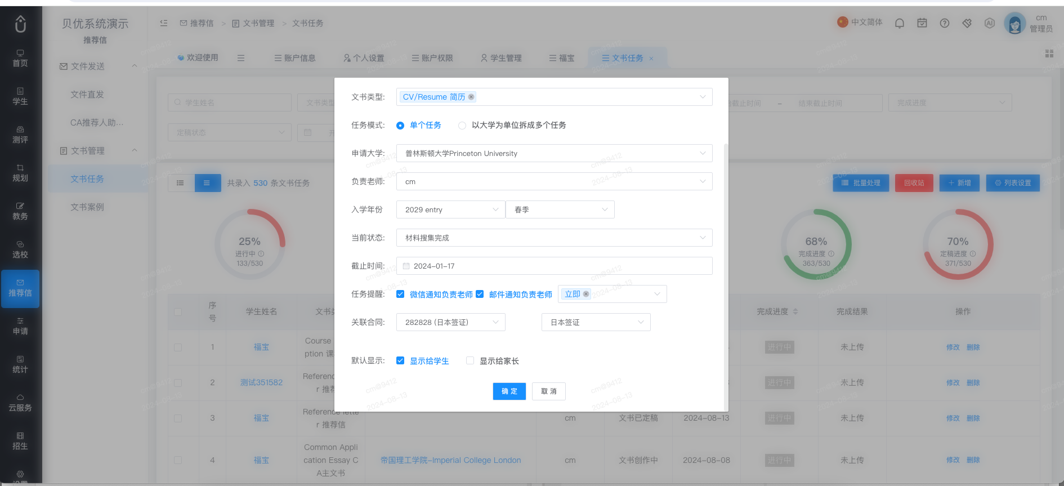1064x486 pixels.
Task: Open 推荐信 in left sidebar
Action: [20, 288]
